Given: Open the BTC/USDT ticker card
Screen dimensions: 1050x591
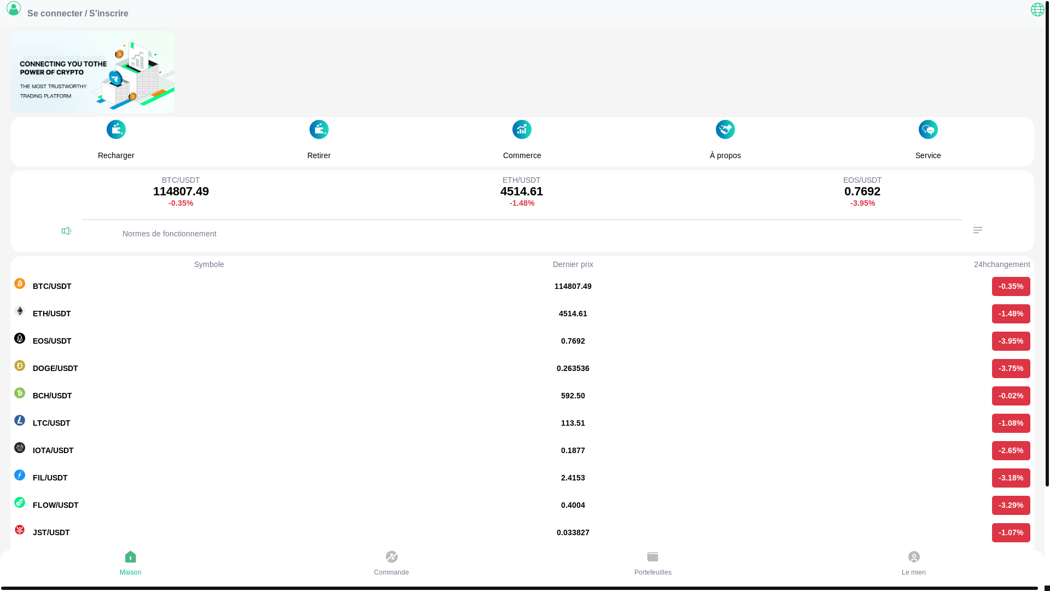Looking at the screenshot, I should (x=181, y=192).
